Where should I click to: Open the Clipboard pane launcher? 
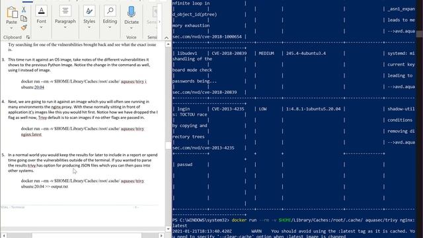click(x=28, y=37)
